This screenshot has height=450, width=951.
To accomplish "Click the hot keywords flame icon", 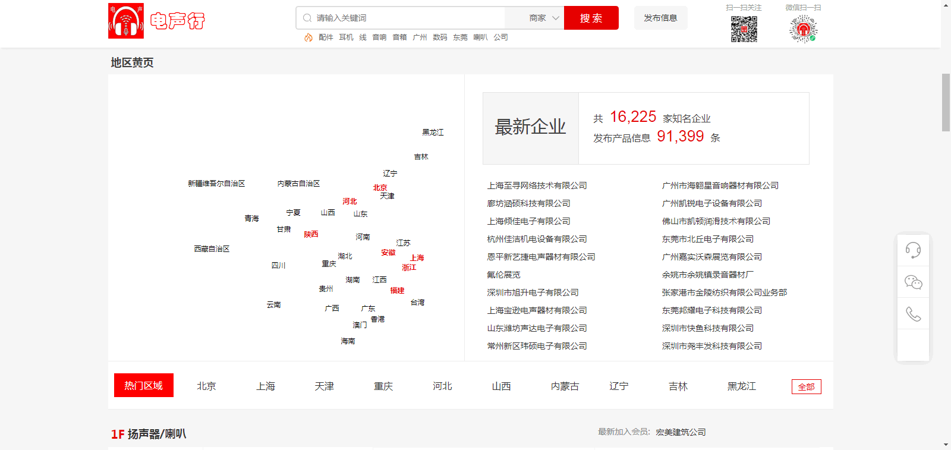I will pyautogui.click(x=308, y=37).
